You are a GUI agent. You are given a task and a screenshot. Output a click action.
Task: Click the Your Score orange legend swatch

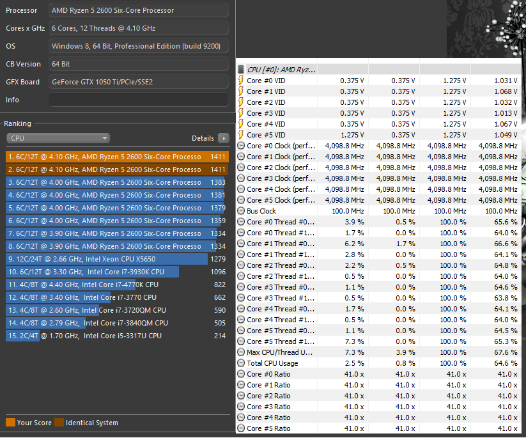(x=10, y=422)
